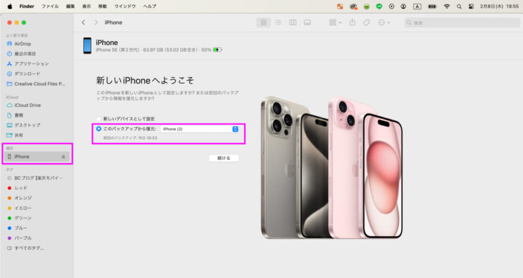Viewport: 523px width, 278px height.
Task: Go forward with the right chevron
Action: pos(96,22)
